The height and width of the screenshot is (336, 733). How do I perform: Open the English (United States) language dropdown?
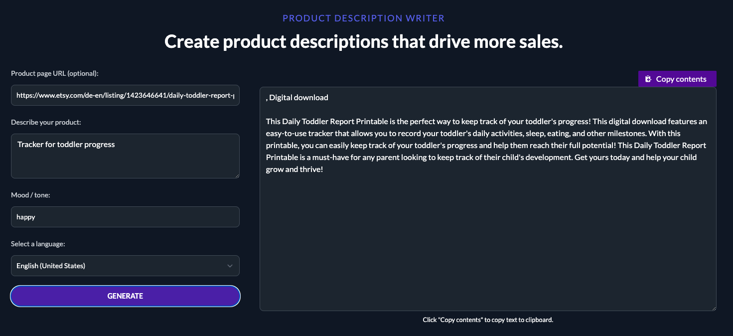pyautogui.click(x=120, y=266)
